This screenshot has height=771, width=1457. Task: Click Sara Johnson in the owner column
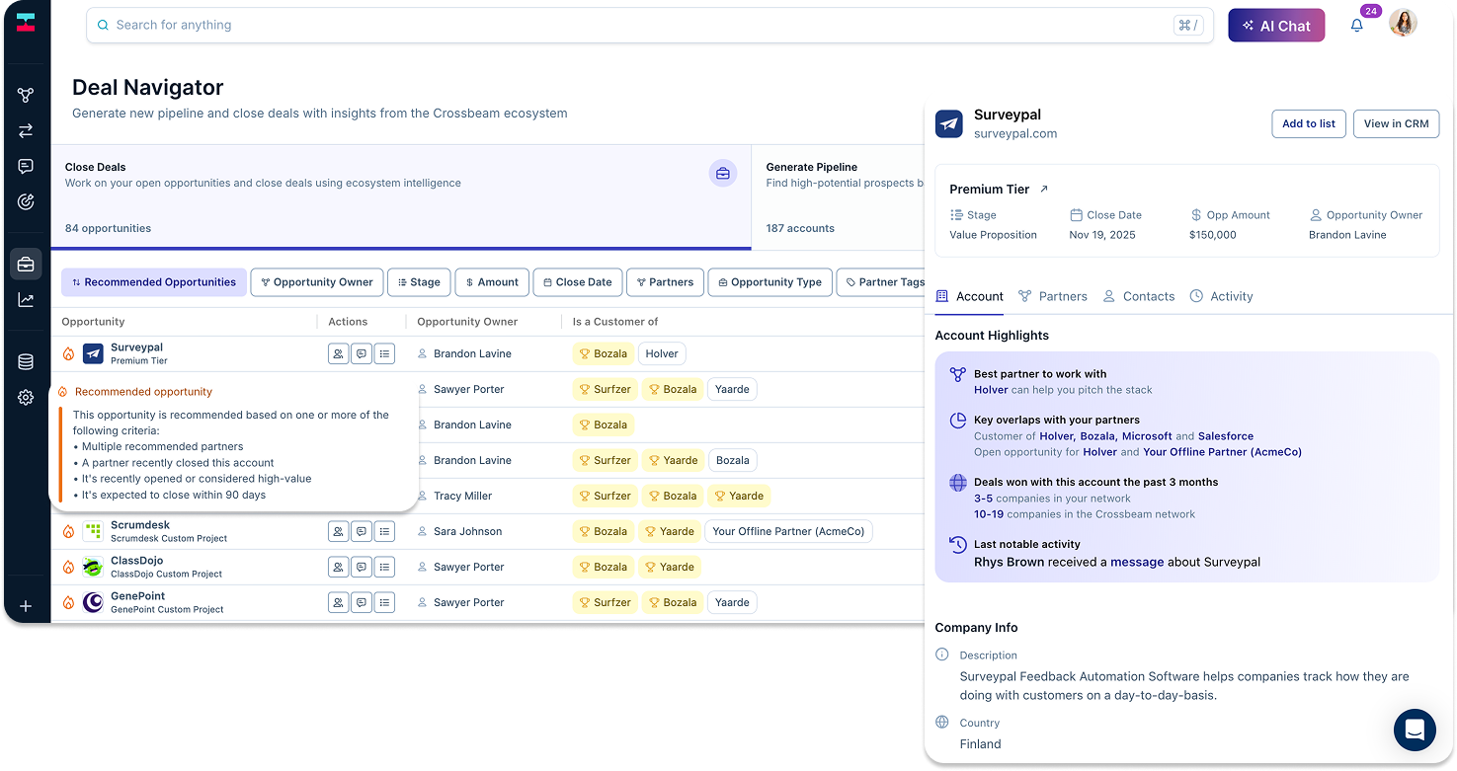(x=467, y=531)
